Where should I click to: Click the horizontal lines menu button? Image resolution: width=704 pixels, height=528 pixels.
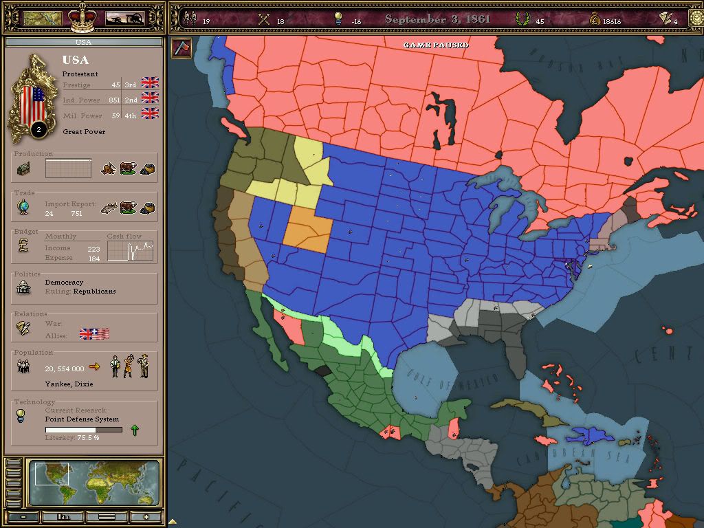[107, 517]
